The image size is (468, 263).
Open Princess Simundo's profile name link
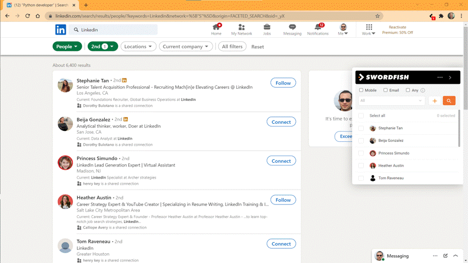[x=97, y=158]
